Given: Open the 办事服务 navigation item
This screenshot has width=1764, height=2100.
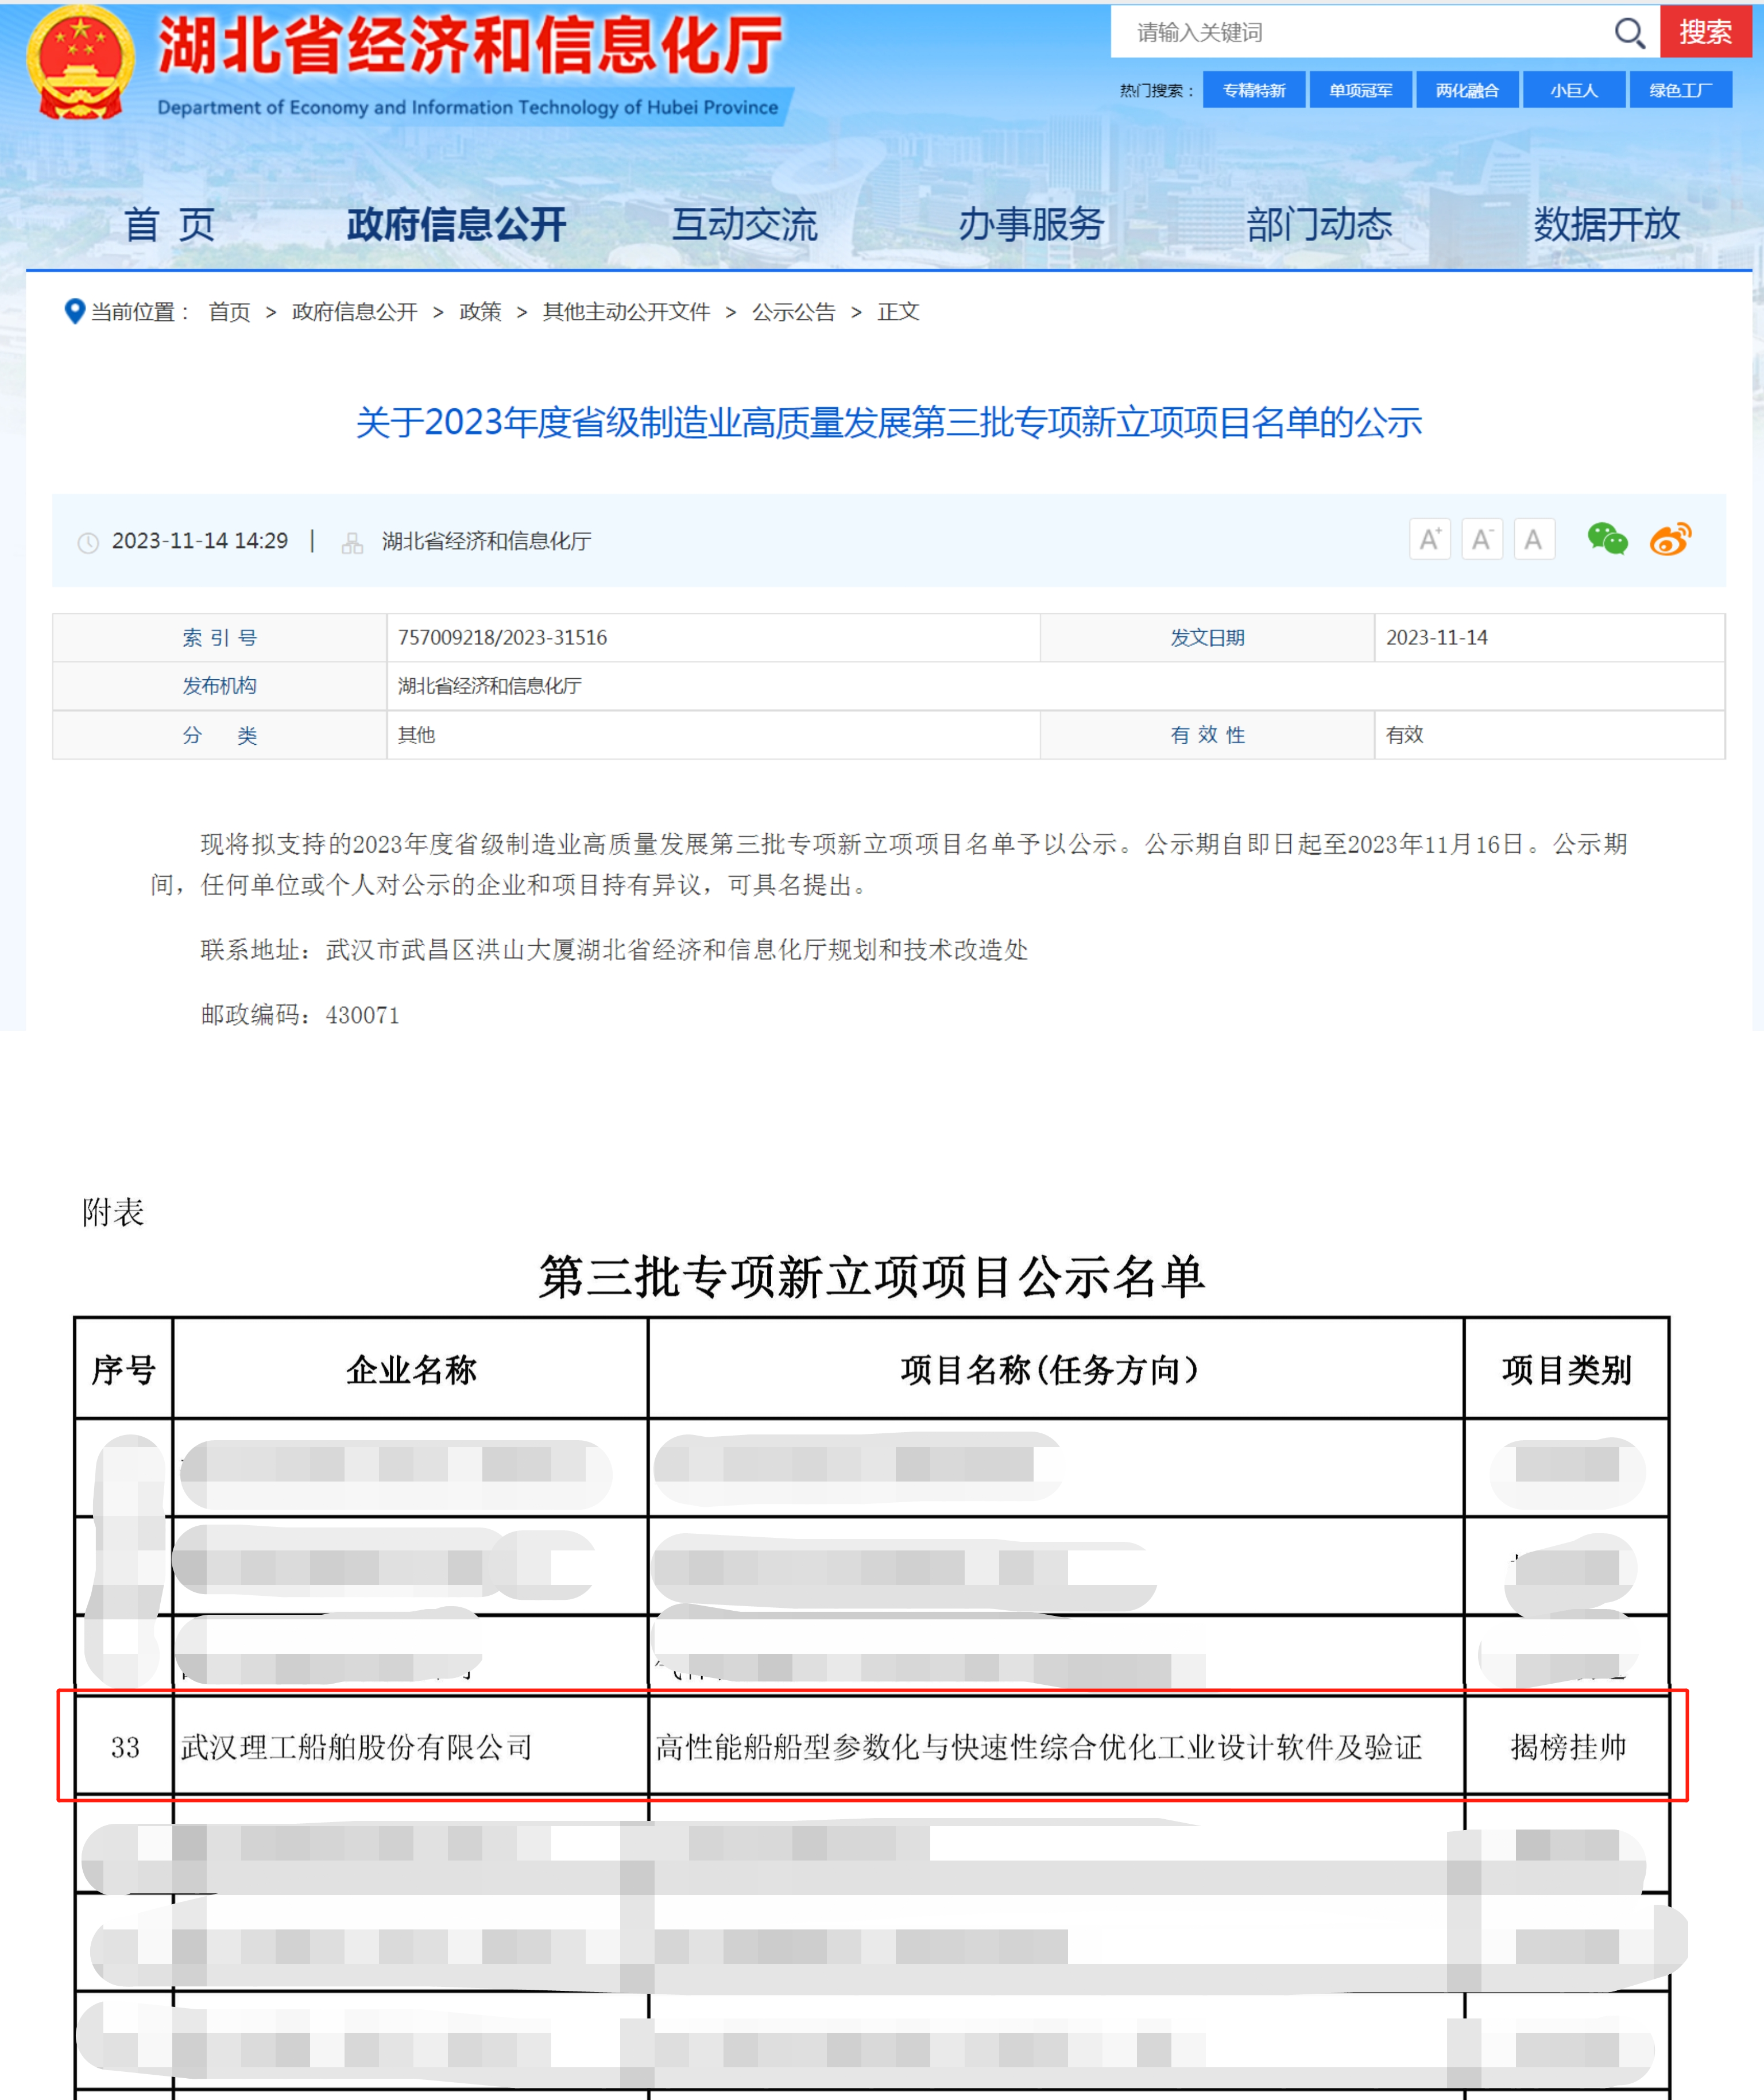Looking at the screenshot, I should 1031,224.
